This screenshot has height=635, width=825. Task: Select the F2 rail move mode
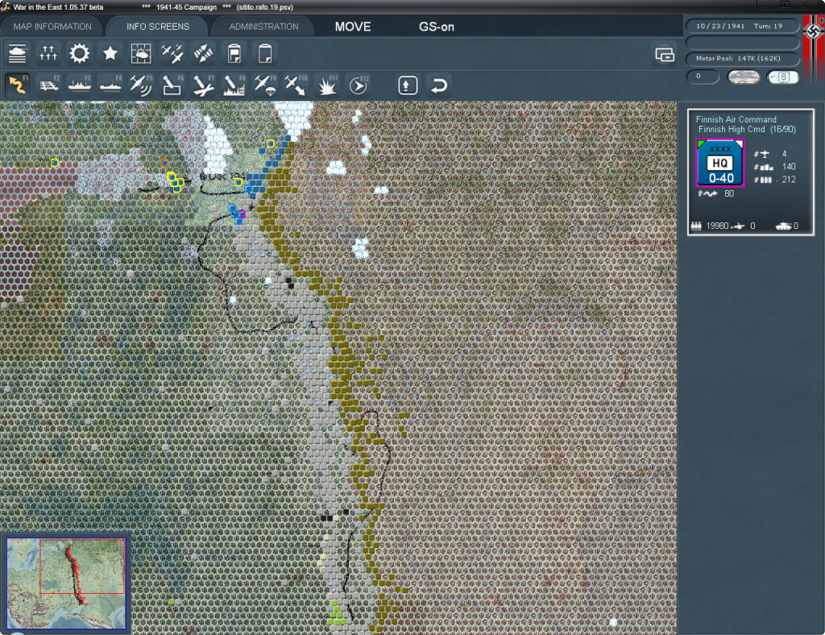49,85
